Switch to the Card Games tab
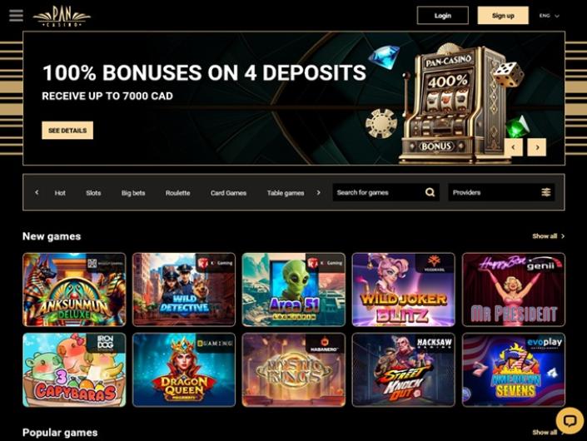587x441 pixels. click(x=228, y=193)
